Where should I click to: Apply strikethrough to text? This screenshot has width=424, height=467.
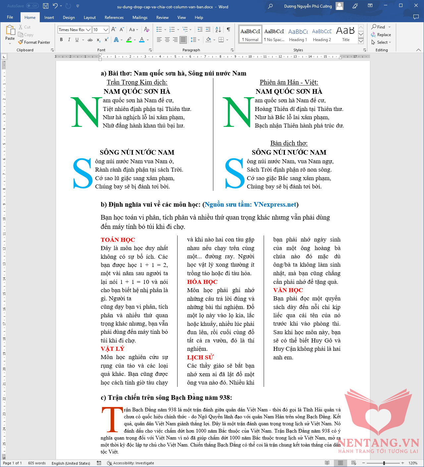[x=90, y=40]
